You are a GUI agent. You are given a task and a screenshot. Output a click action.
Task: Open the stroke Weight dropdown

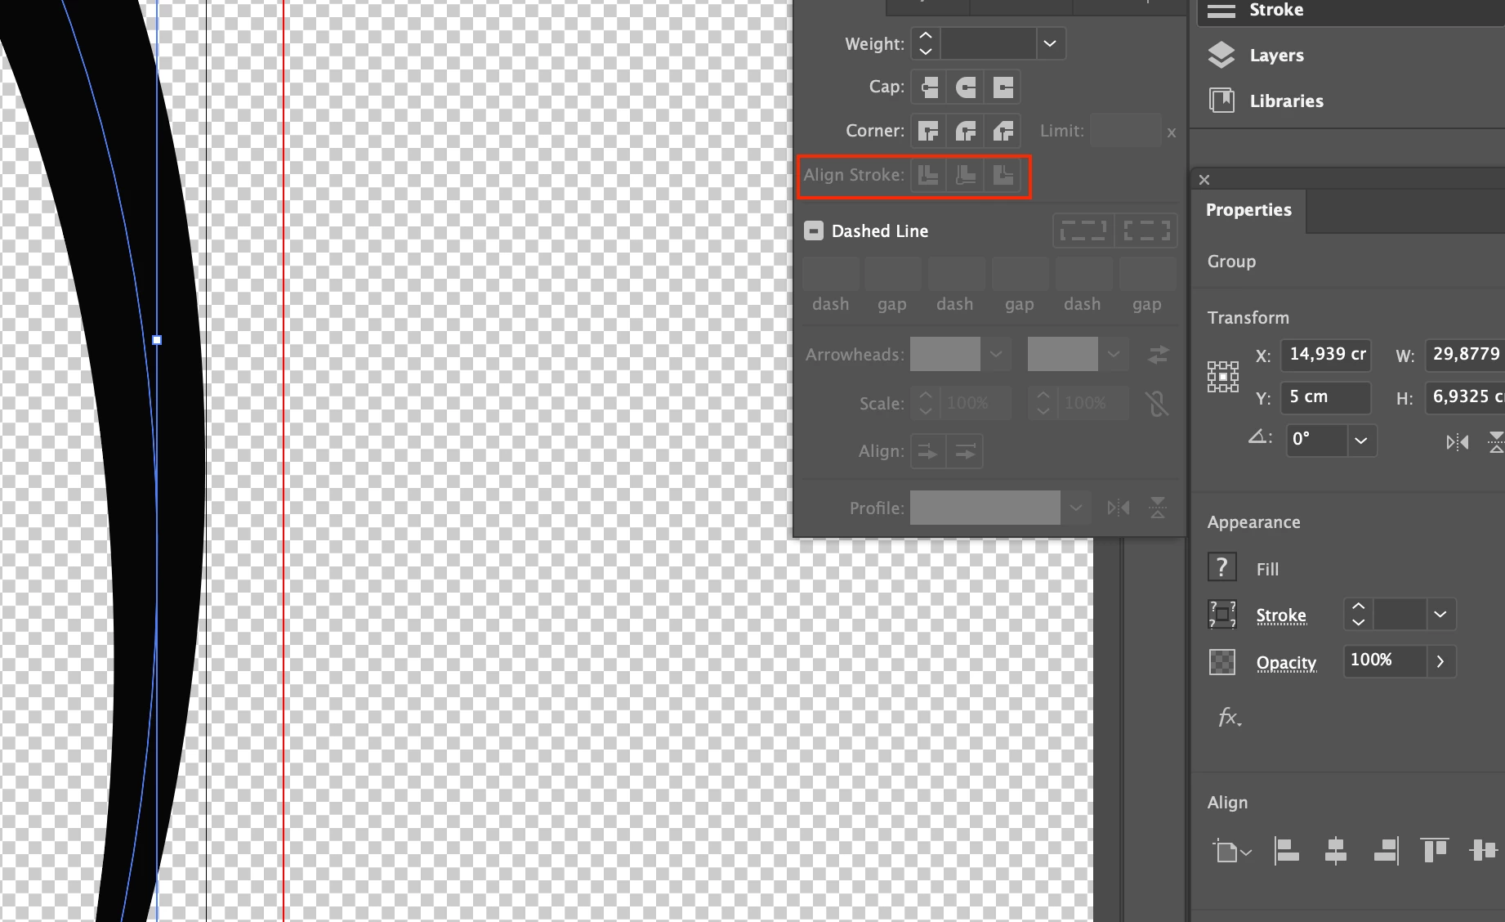pos(1051,43)
